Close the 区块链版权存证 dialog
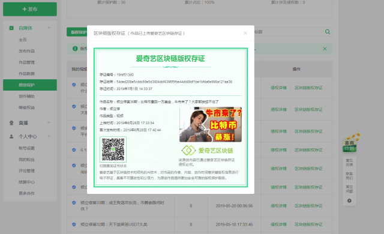This screenshot has height=234, width=384. tap(245, 33)
